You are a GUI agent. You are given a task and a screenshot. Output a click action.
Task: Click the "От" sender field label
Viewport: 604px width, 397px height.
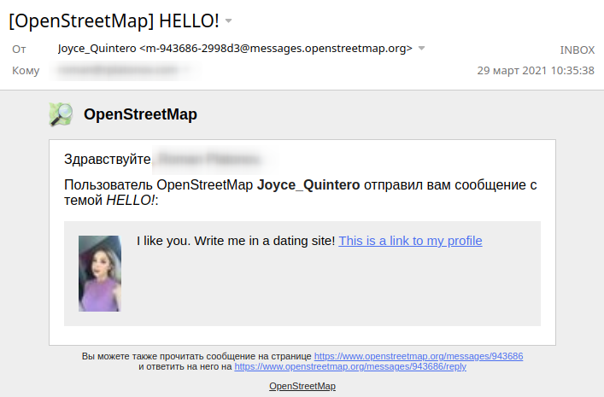(x=19, y=50)
